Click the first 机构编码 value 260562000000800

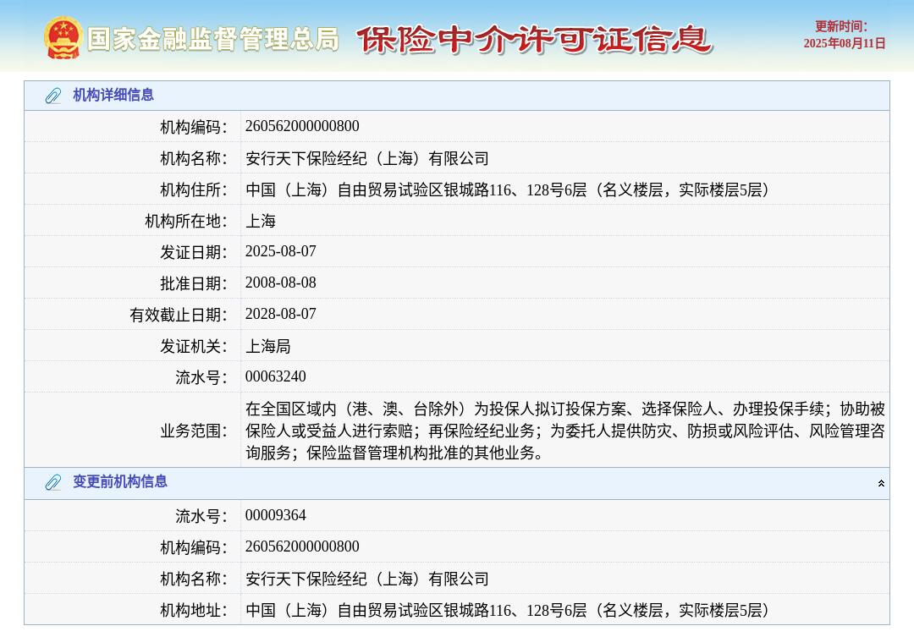(302, 126)
